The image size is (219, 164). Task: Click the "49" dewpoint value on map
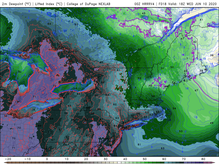click(x=212, y=123)
